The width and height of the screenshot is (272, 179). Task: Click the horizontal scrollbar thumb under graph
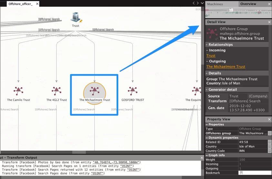79,152
